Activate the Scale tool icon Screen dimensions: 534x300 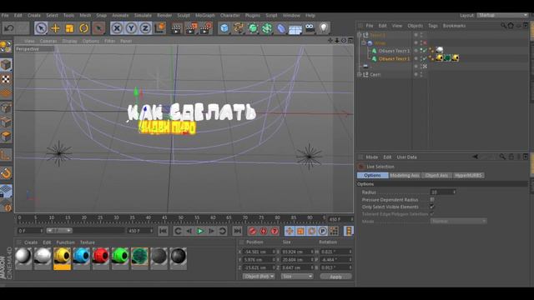(x=69, y=28)
